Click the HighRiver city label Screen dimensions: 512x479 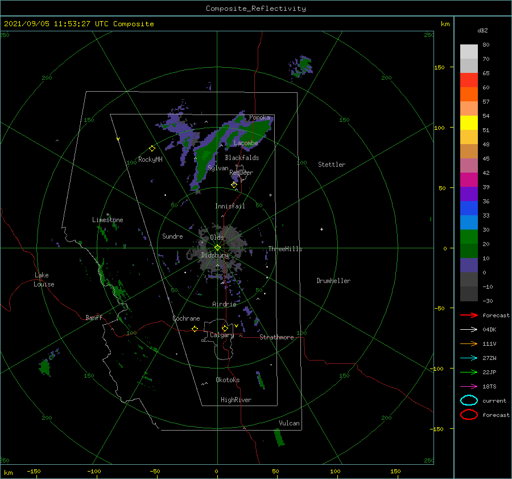point(236,400)
